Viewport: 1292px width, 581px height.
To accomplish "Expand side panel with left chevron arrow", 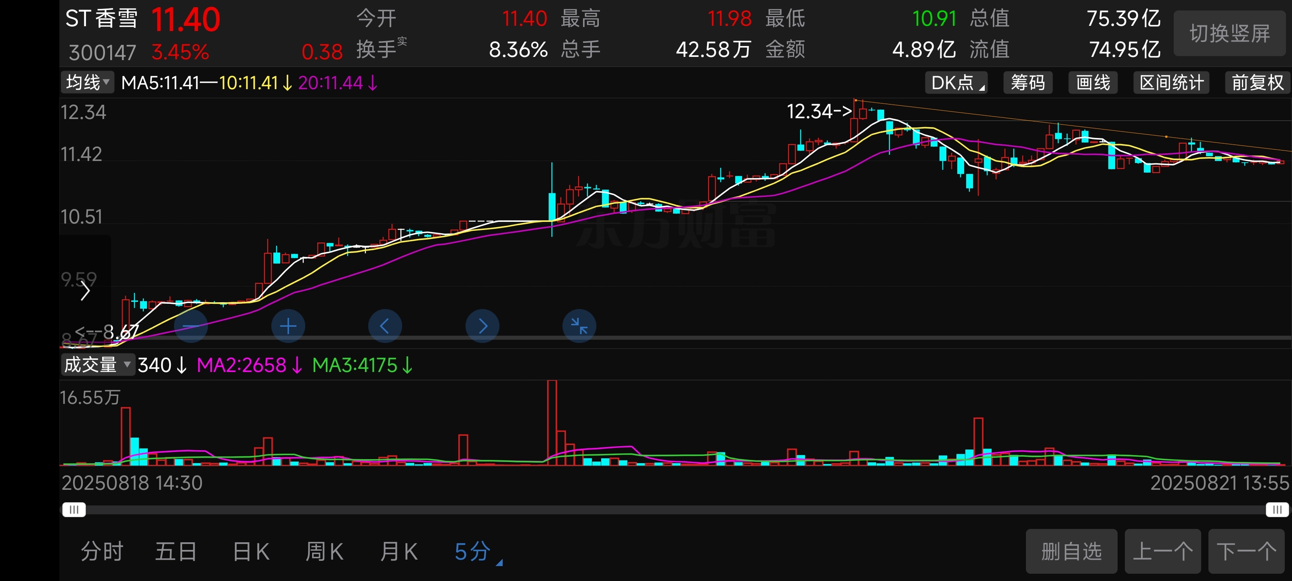I will click(85, 291).
